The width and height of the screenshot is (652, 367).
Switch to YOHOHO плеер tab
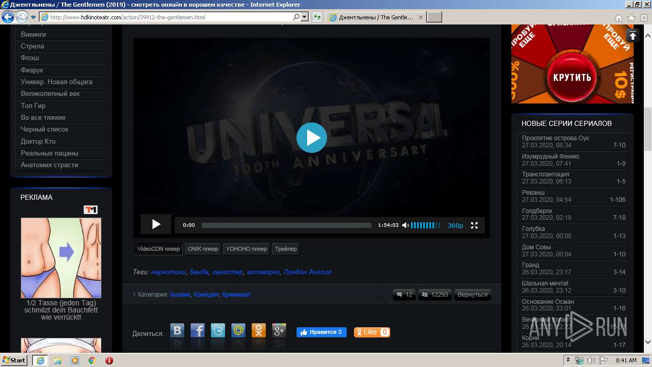coord(247,249)
